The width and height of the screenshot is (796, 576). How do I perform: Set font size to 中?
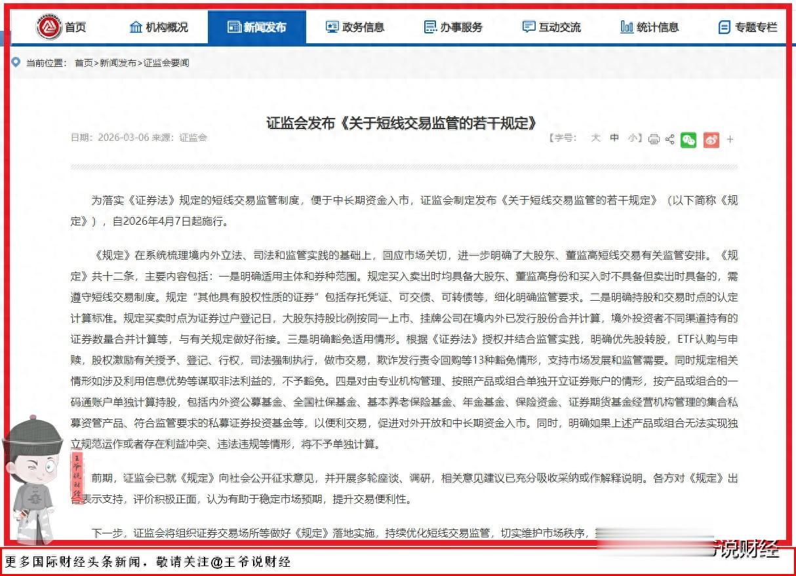pos(614,138)
